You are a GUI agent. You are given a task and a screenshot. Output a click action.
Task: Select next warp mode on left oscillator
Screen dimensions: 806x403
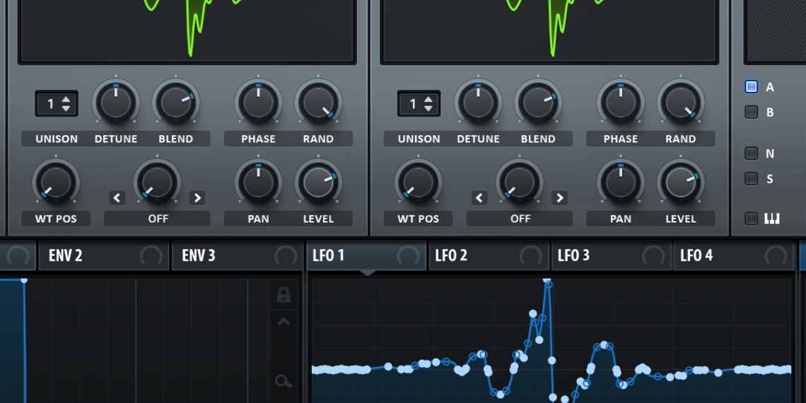click(x=197, y=198)
